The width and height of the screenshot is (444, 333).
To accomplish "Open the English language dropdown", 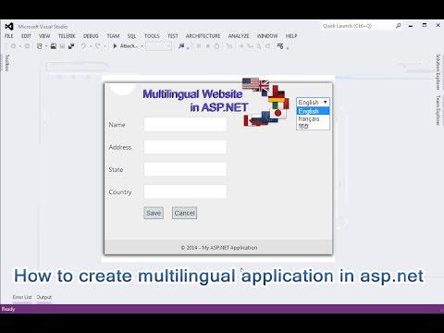I will point(313,102).
